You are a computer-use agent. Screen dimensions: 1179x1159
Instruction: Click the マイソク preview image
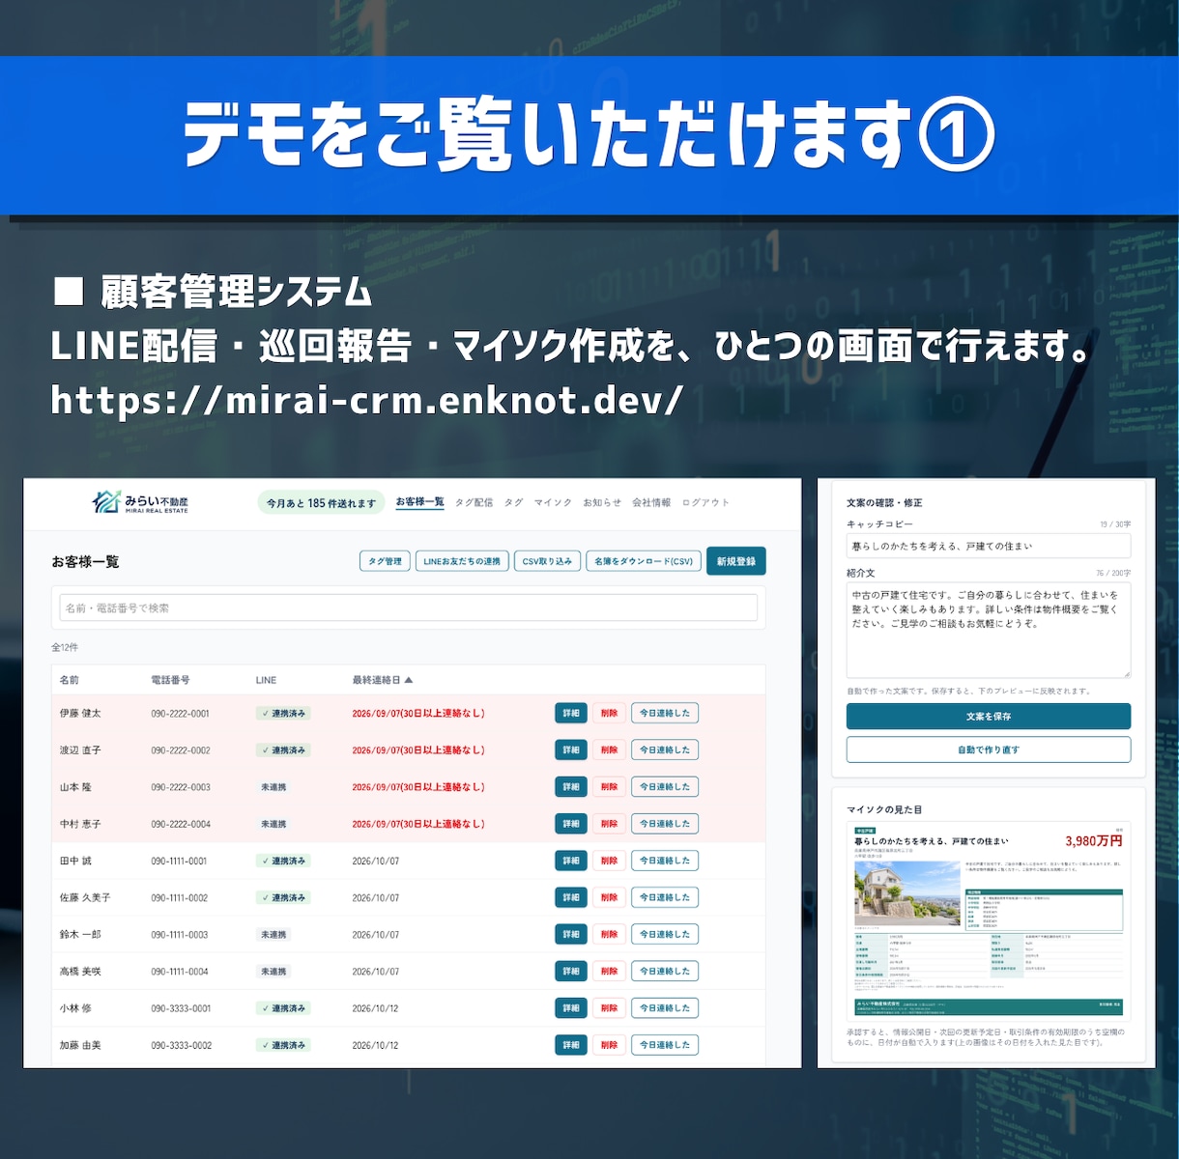989,920
